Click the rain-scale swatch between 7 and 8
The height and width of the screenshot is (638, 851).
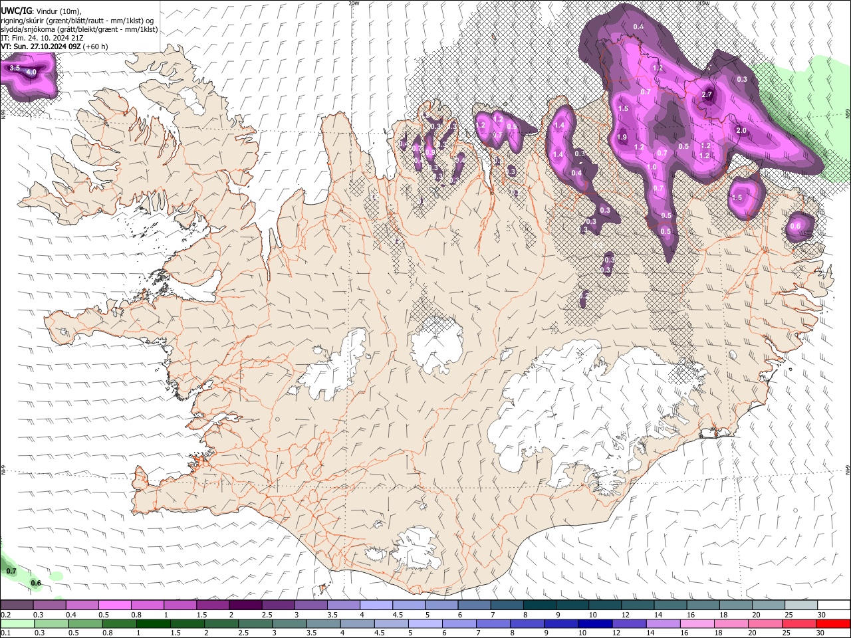point(493,624)
